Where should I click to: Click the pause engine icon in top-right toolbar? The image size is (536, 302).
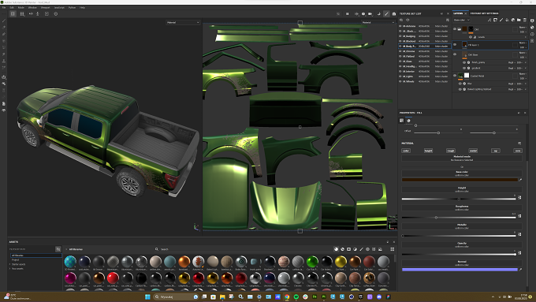348,14
